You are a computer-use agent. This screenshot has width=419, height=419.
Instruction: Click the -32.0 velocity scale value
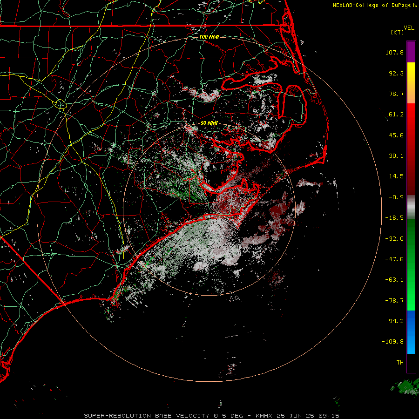(394, 239)
